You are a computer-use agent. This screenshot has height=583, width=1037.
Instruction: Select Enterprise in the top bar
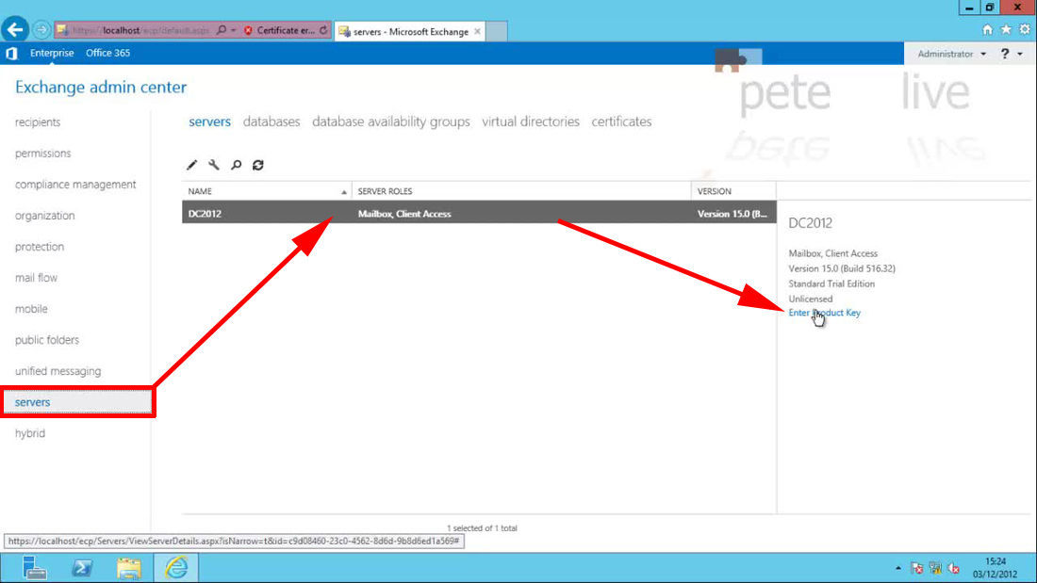(x=52, y=53)
